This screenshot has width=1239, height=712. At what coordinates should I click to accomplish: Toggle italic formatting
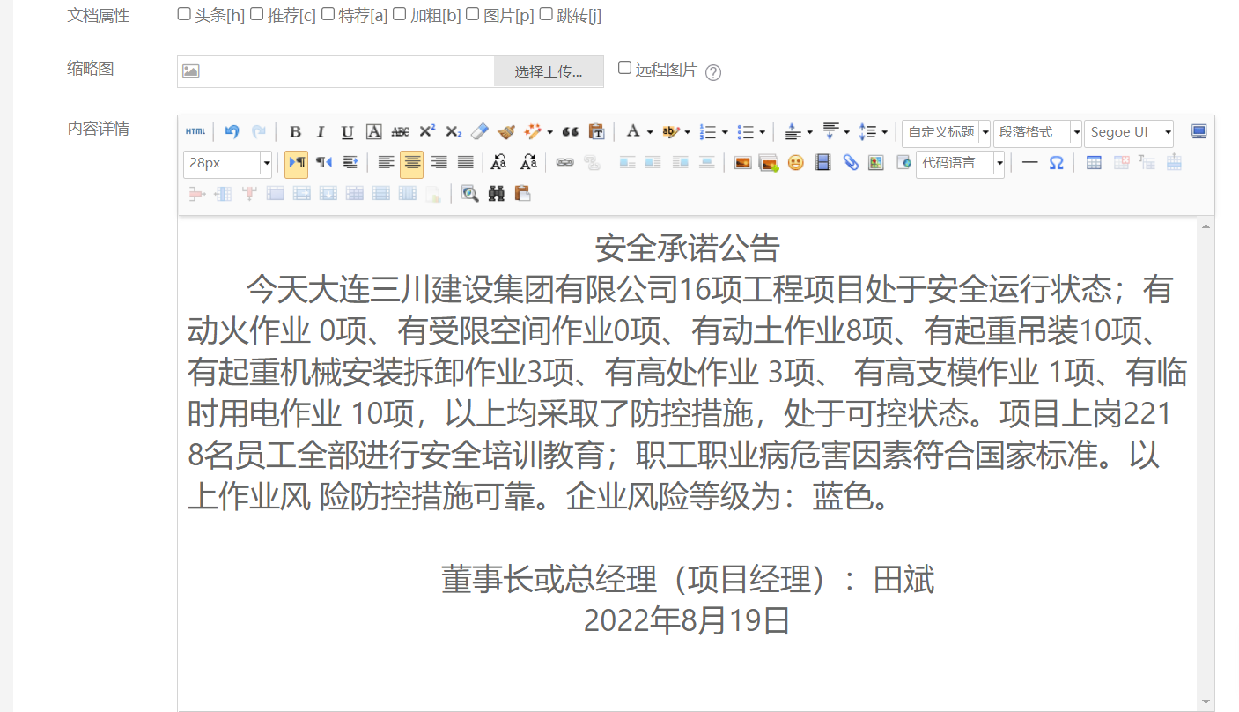tap(321, 132)
